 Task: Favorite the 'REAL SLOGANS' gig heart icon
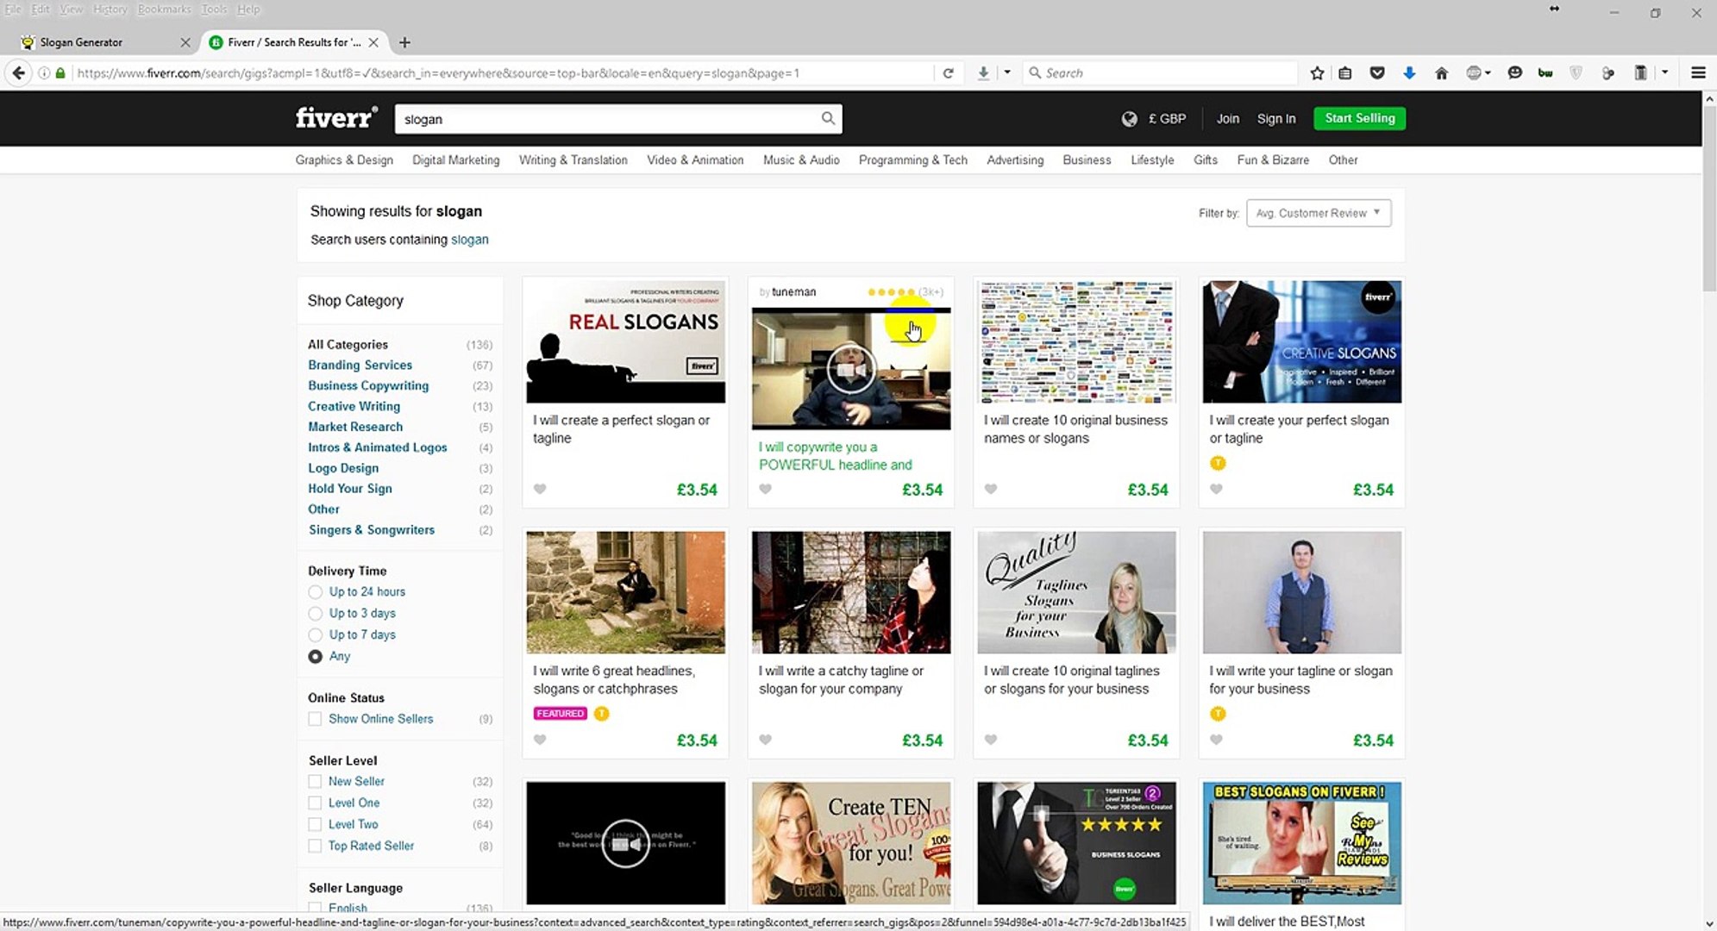[x=540, y=490]
